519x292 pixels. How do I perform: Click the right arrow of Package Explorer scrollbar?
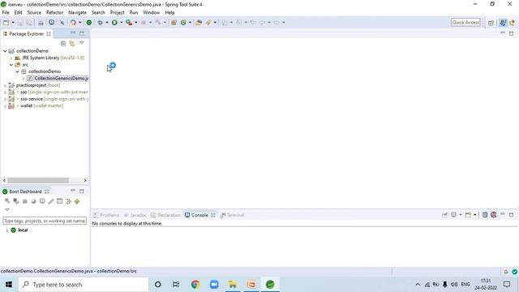[x=85, y=180]
